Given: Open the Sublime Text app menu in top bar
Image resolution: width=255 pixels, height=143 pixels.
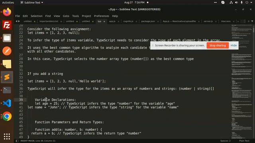Looking at the screenshot, I should coord(32,2).
